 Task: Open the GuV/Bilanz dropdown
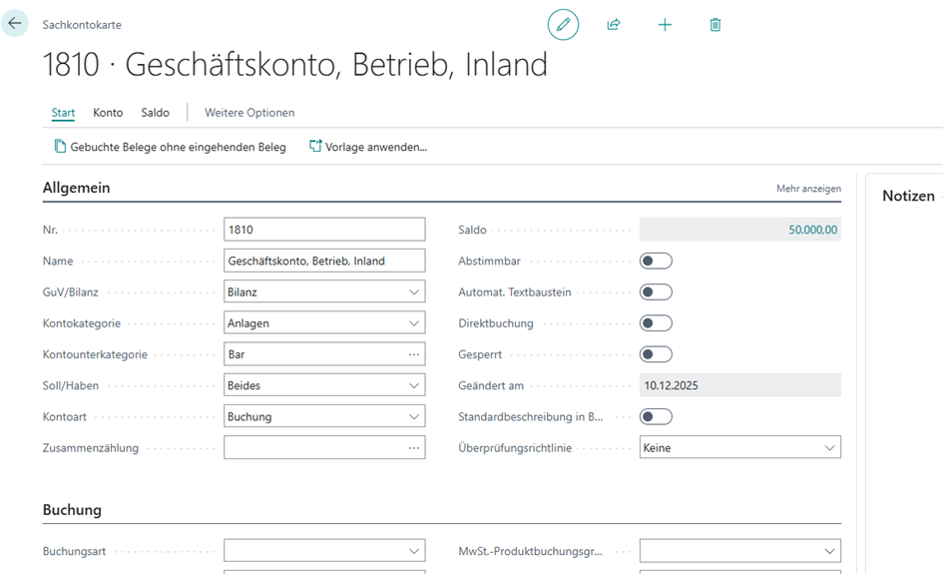[x=324, y=292]
